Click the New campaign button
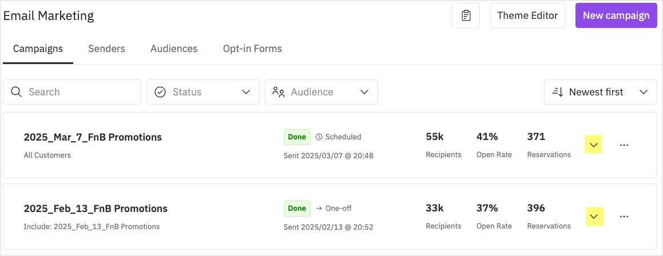The image size is (663, 256). (x=616, y=15)
